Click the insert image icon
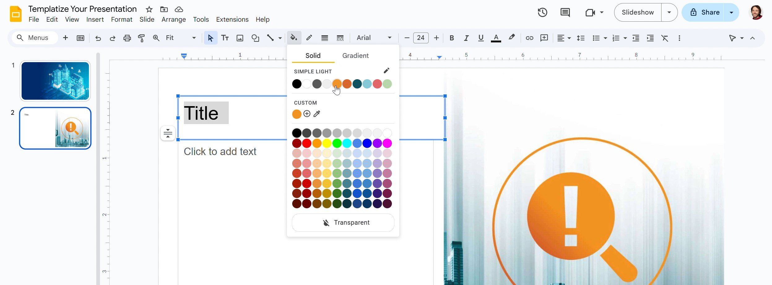 pyautogui.click(x=240, y=38)
